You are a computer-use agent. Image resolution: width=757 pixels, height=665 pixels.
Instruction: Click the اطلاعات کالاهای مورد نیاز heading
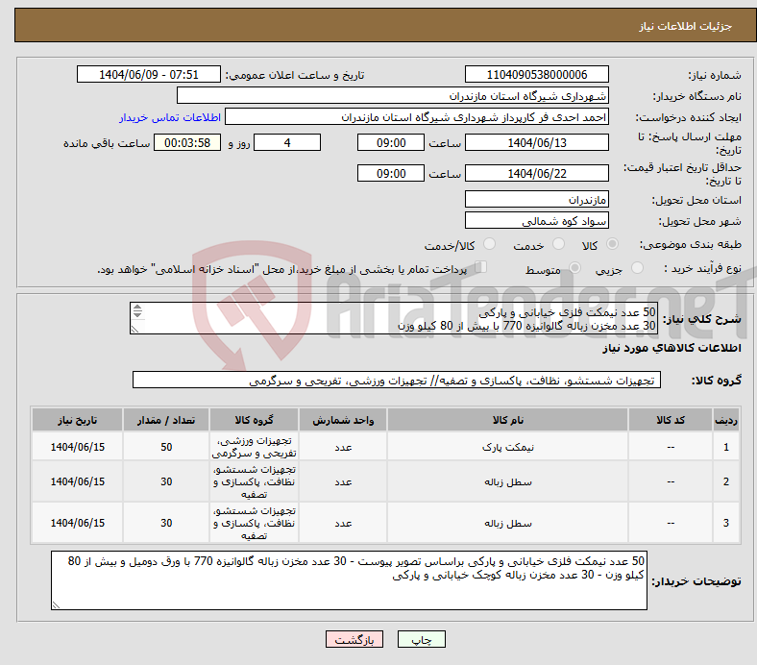click(672, 348)
